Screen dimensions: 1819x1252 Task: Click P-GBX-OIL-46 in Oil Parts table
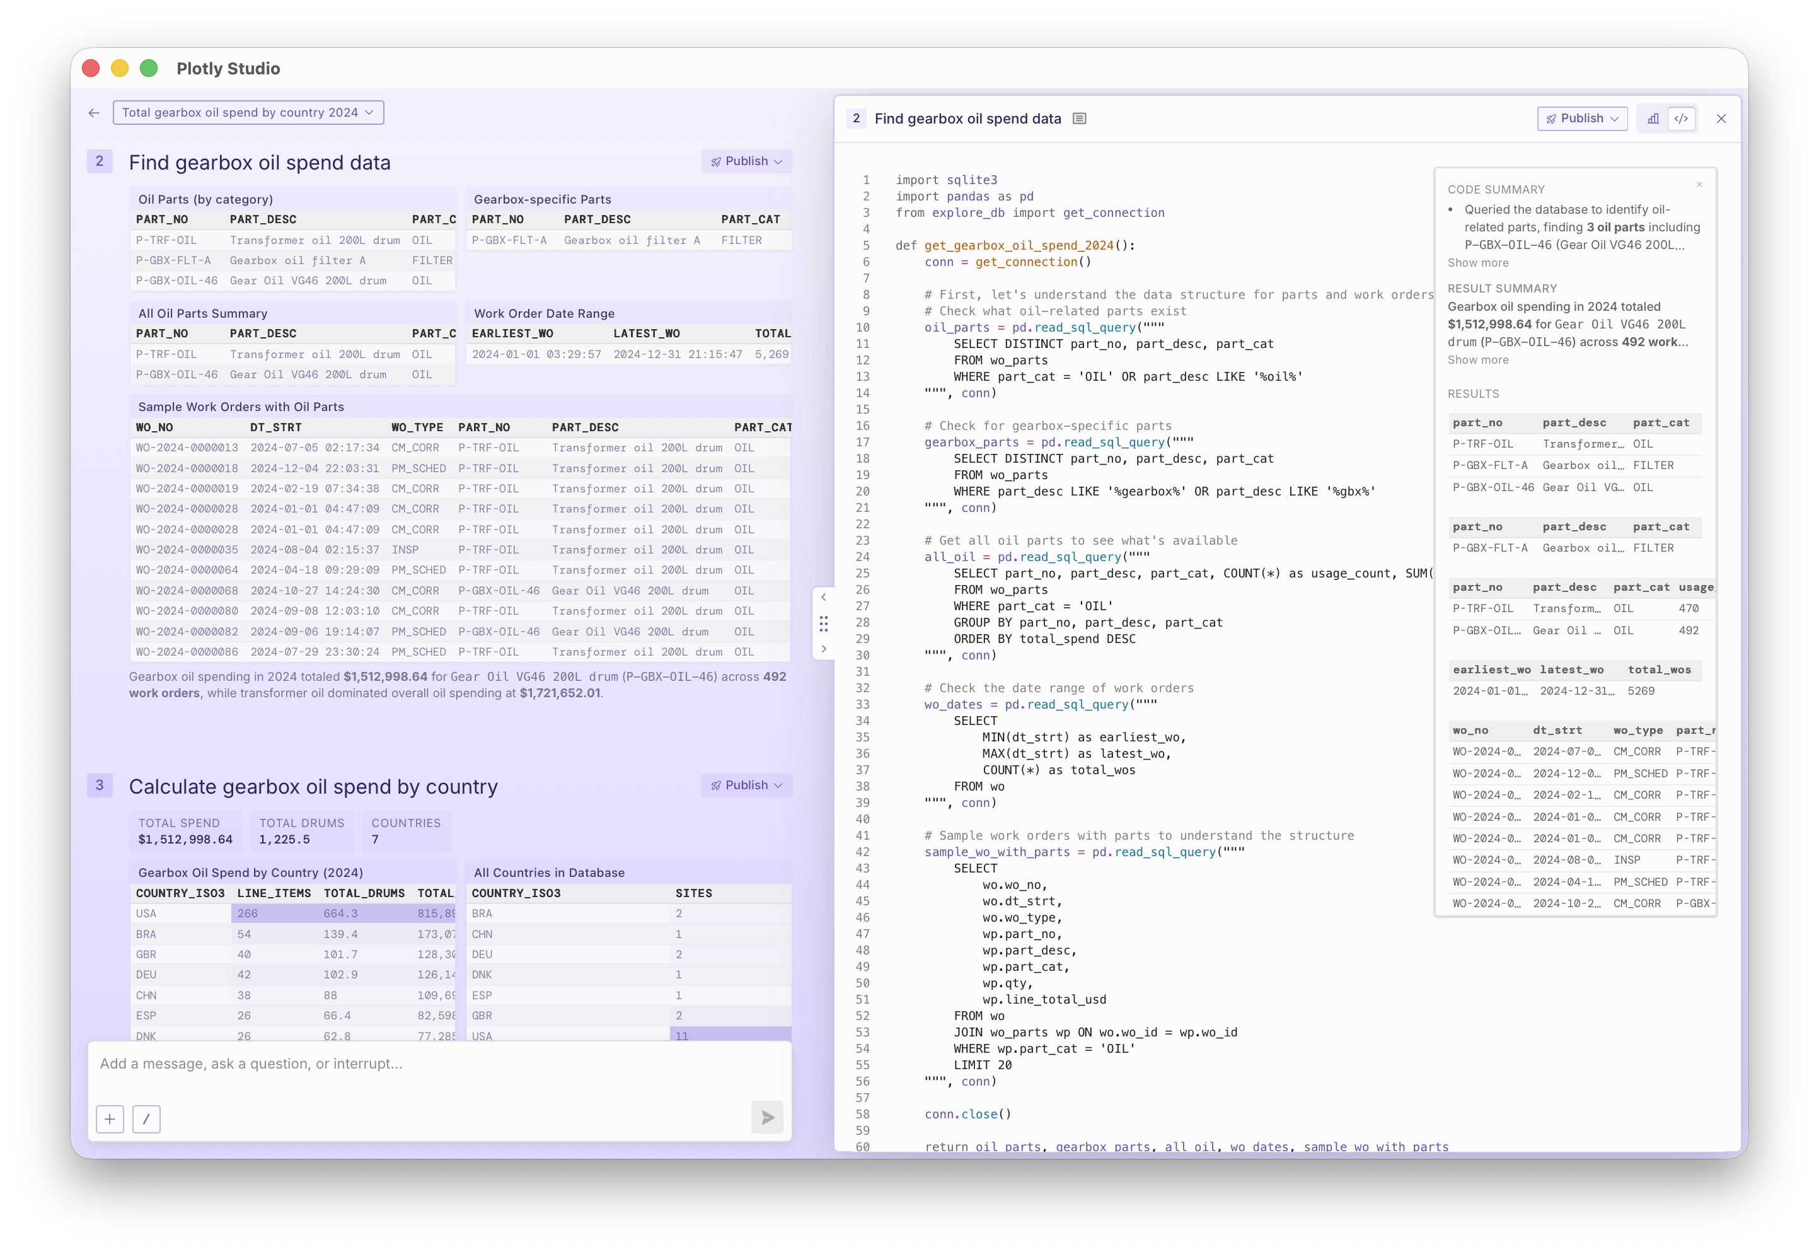click(176, 280)
